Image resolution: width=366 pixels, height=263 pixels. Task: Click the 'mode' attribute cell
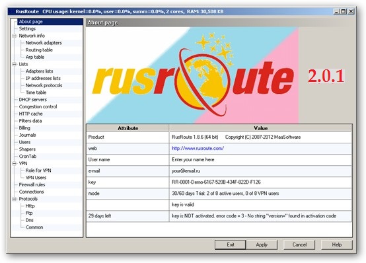(x=128, y=194)
